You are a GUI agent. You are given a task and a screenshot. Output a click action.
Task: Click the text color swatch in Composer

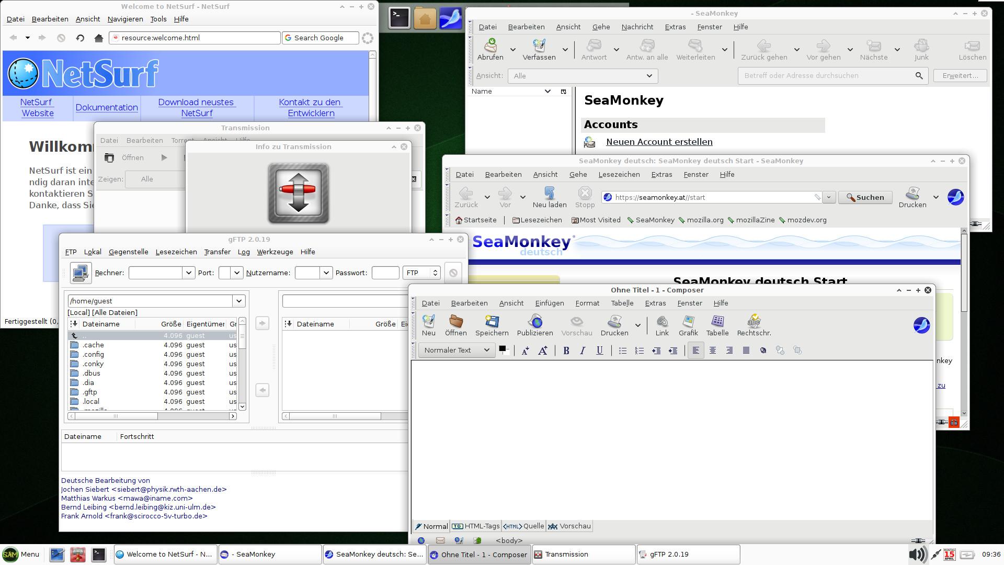point(503,349)
